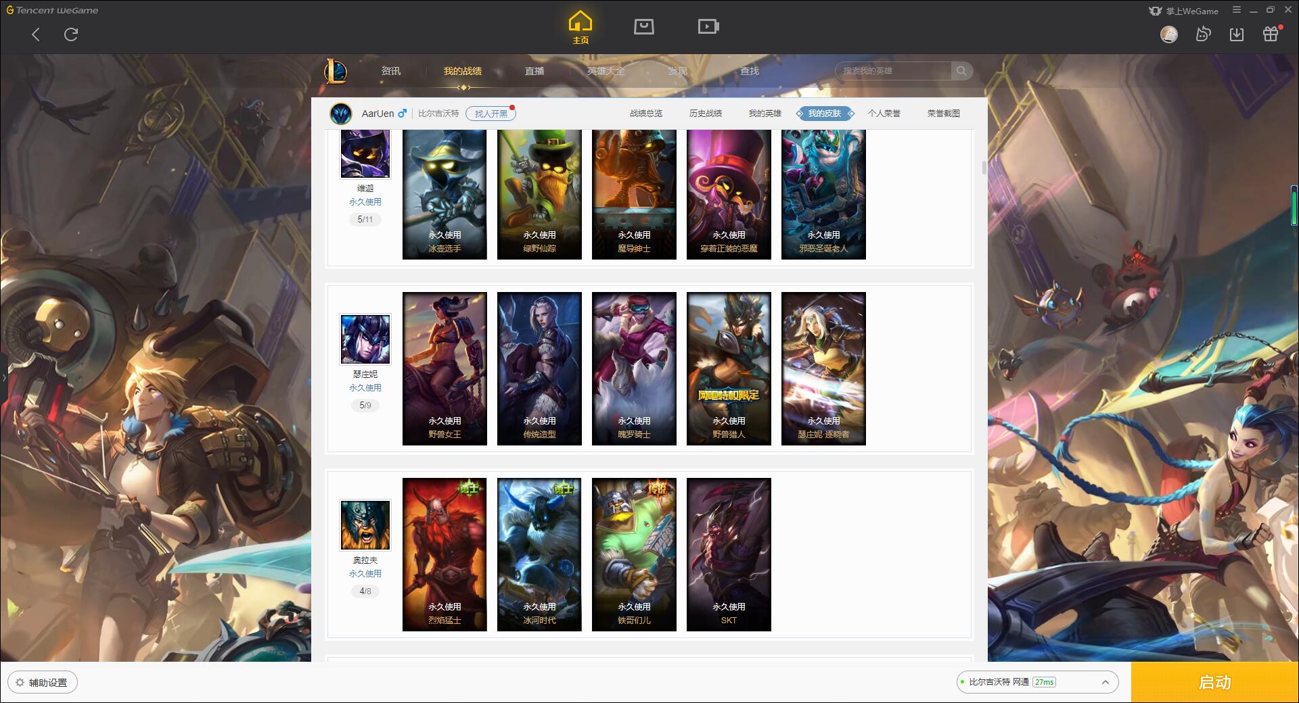The height and width of the screenshot is (703, 1299).
Task: Open the 绿野仙踪 skin card
Action: pyautogui.click(x=539, y=195)
